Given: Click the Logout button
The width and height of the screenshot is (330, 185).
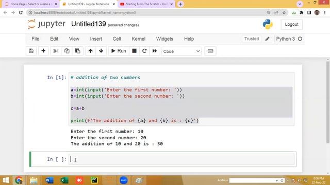Looking at the screenshot, I should tap(291, 24).
